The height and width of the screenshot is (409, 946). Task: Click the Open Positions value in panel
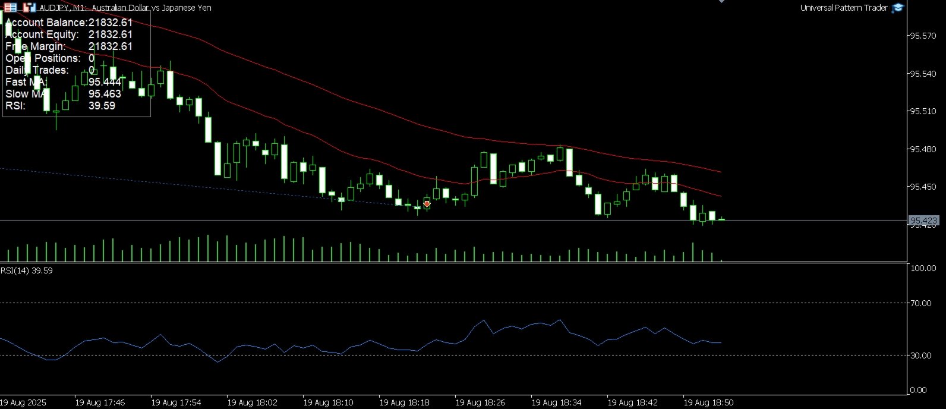click(92, 58)
